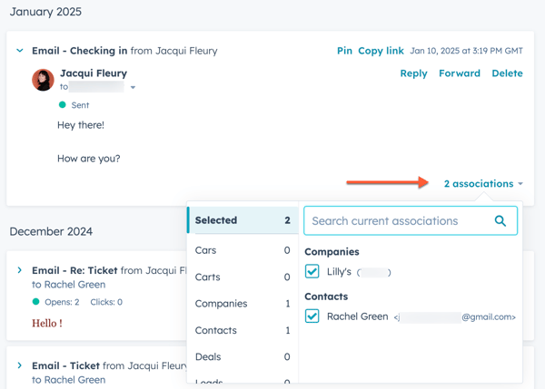Select the Cars category

242,250
